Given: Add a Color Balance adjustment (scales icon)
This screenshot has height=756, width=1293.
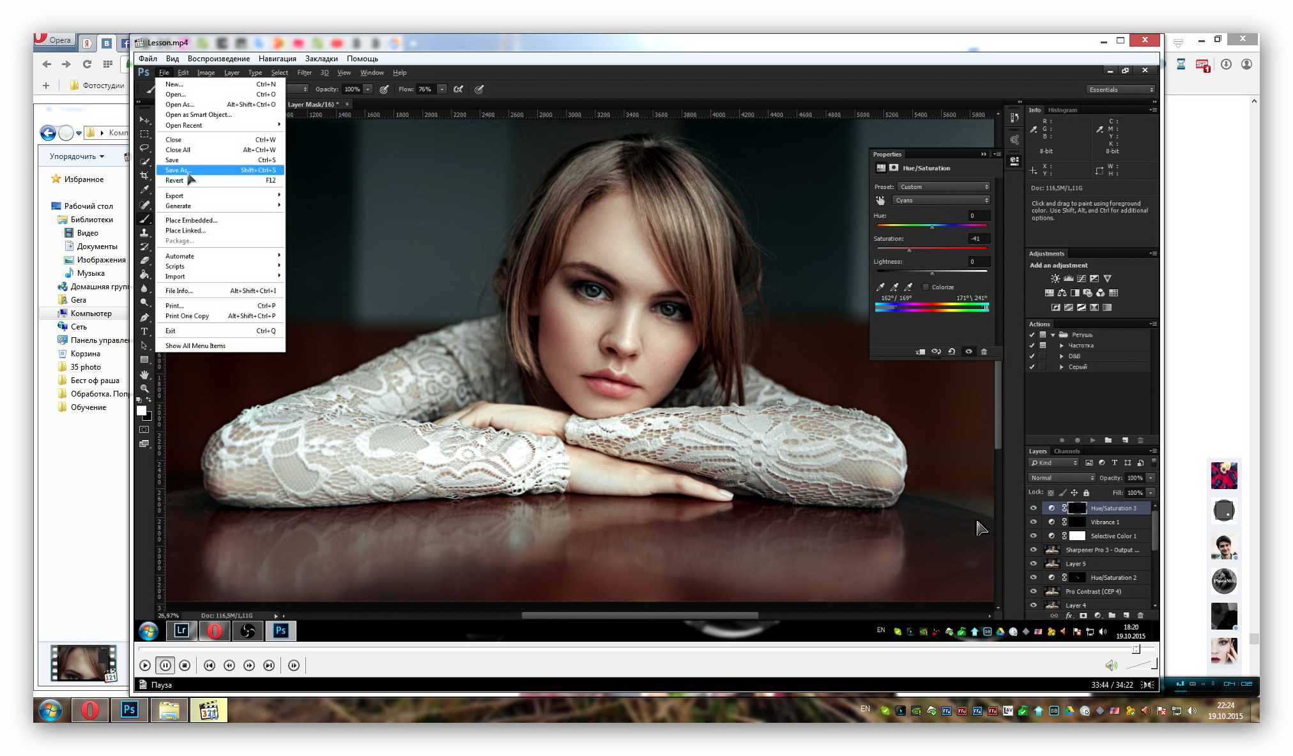Looking at the screenshot, I should point(1062,293).
